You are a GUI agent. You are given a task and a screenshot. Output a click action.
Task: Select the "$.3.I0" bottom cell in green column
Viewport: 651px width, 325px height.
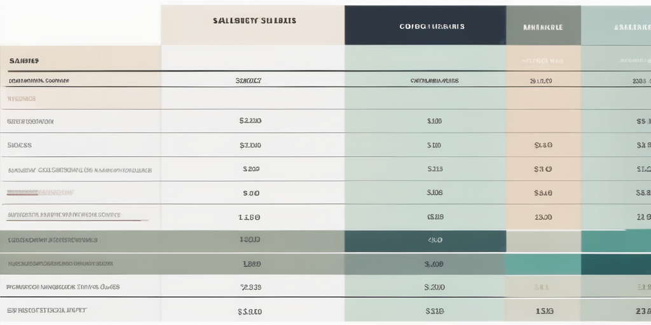(434, 311)
